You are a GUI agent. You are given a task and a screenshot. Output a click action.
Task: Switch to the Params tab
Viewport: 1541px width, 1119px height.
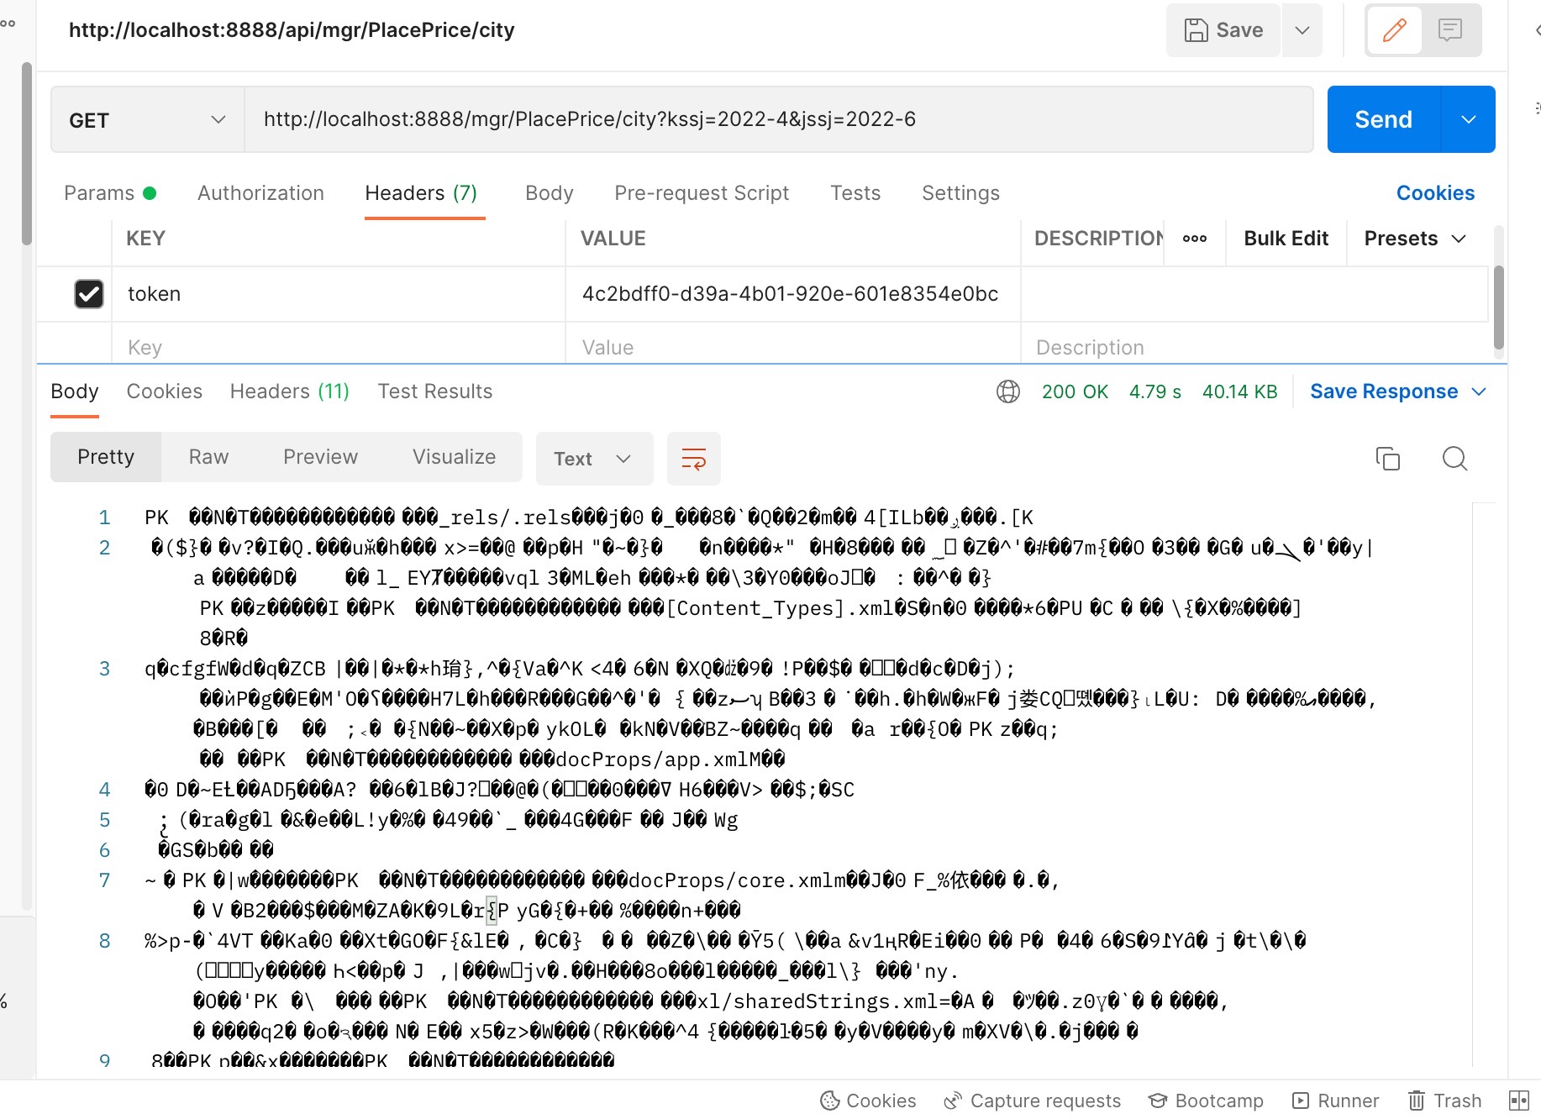[110, 193]
